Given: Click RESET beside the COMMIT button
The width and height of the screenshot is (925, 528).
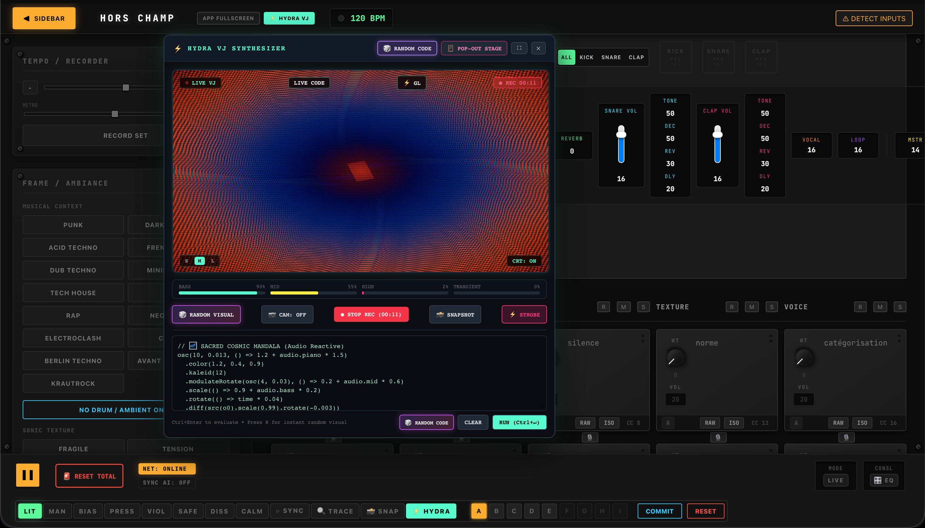Looking at the screenshot, I should [x=705, y=511].
